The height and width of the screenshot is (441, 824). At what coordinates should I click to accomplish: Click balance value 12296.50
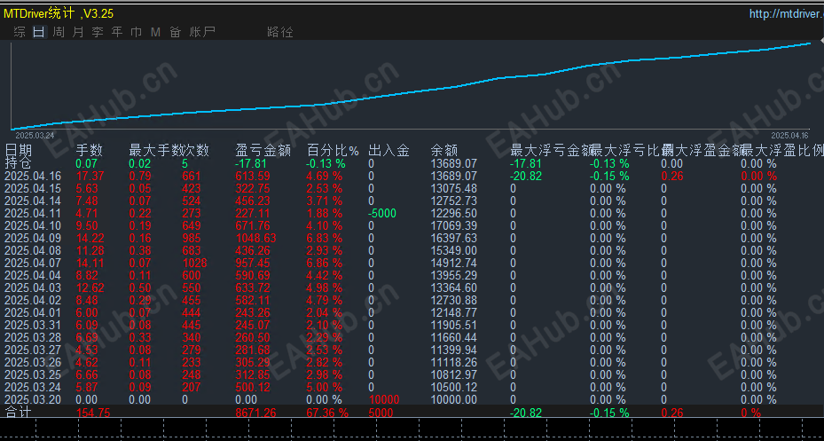click(453, 214)
